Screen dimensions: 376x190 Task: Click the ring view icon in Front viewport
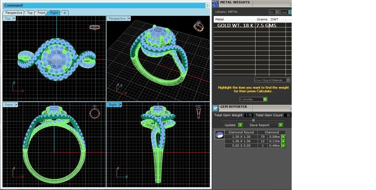click(95, 112)
